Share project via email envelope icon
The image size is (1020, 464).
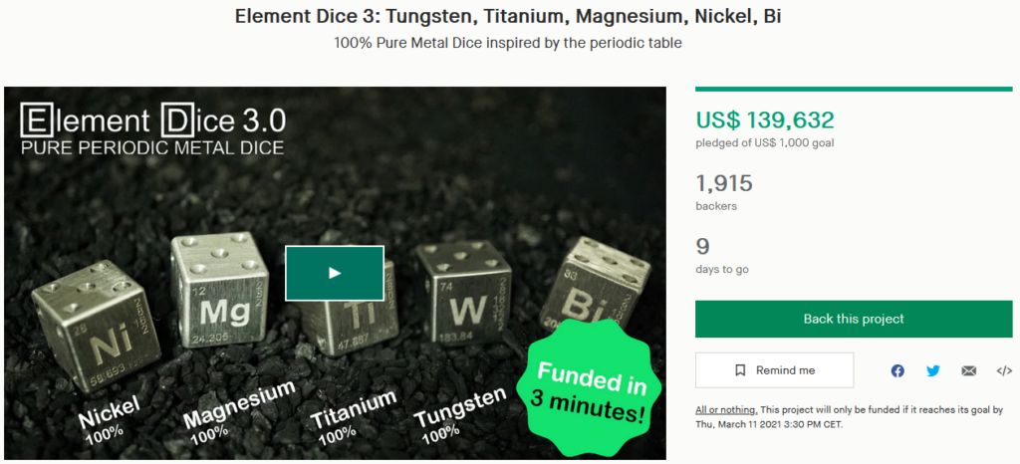pos(968,371)
